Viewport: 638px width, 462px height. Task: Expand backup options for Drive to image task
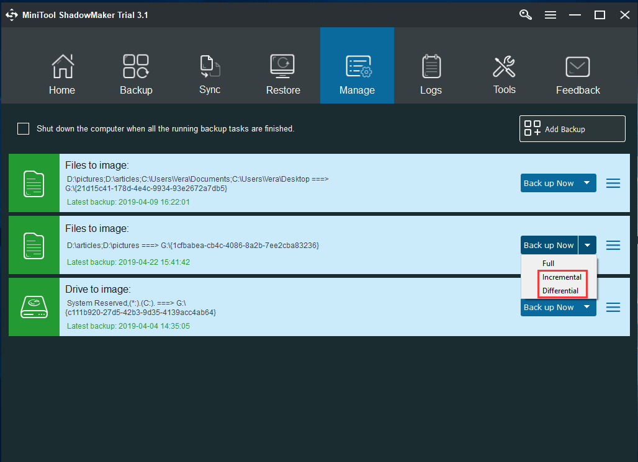586,307
